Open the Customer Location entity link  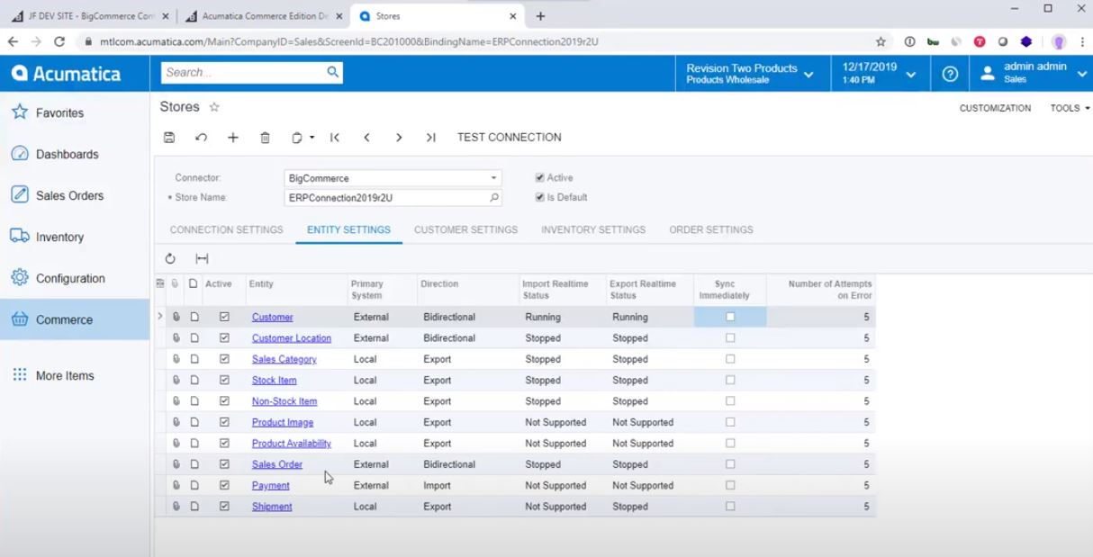(292, 338)
